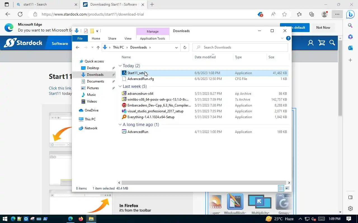
Task: Click the Start11_setup application icon
Action: pyautogui.click(x=124, y=73)
